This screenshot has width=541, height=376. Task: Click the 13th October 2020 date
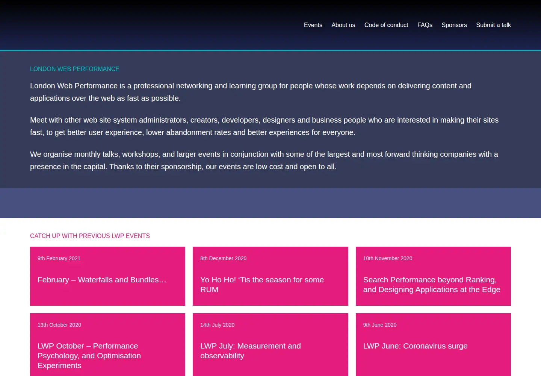pyautogui.click(x=59, y=325)
